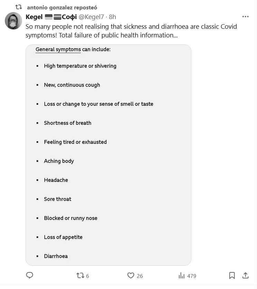Click the small repost arrows icon above the avatar
257x289 pixels.
pyautogui.click(x=19, y=7)
